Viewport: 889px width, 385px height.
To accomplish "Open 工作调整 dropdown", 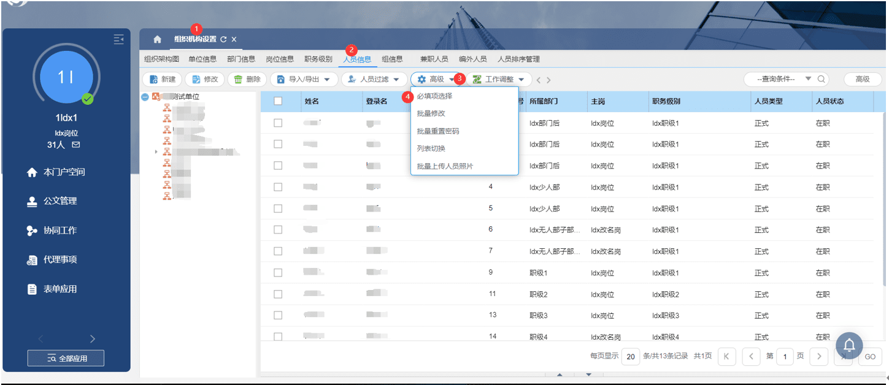I will pos(499,79).
